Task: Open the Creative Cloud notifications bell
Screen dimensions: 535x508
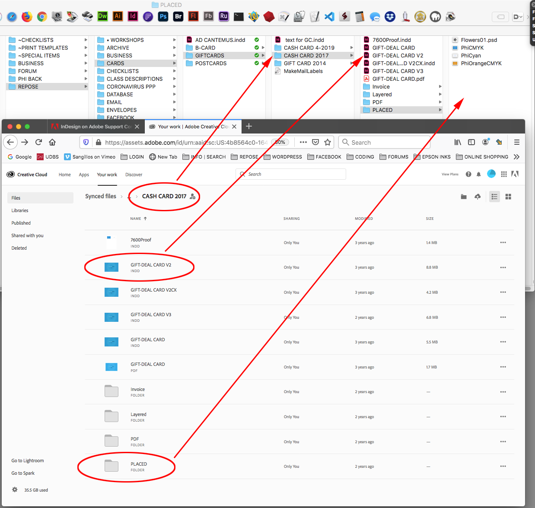Action: (478, 174)
